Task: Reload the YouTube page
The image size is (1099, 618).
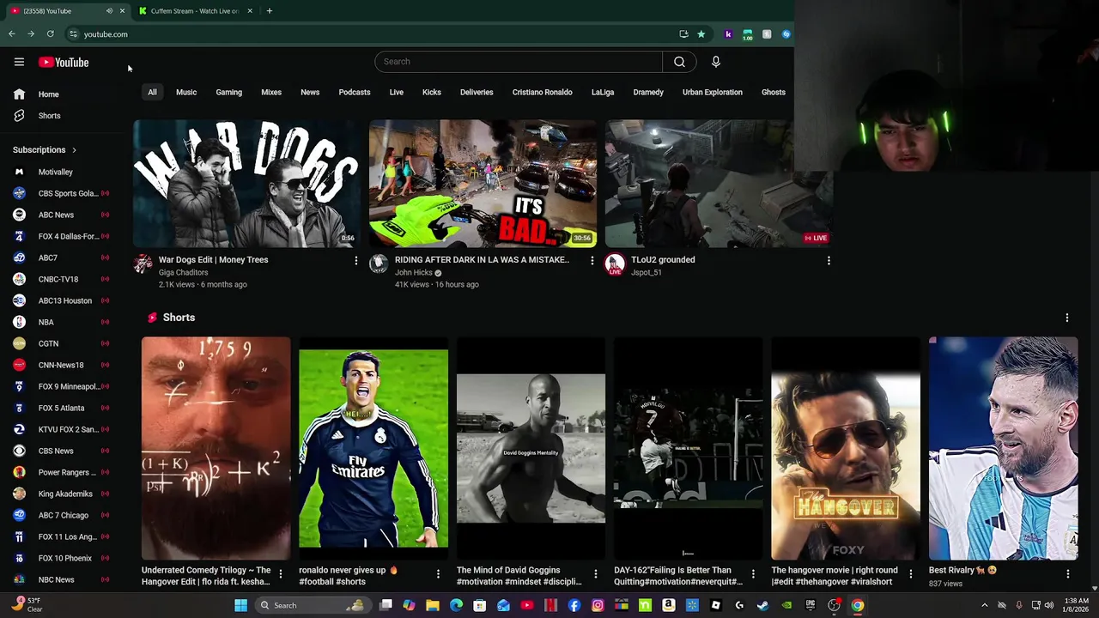Action: coord(51,34)
